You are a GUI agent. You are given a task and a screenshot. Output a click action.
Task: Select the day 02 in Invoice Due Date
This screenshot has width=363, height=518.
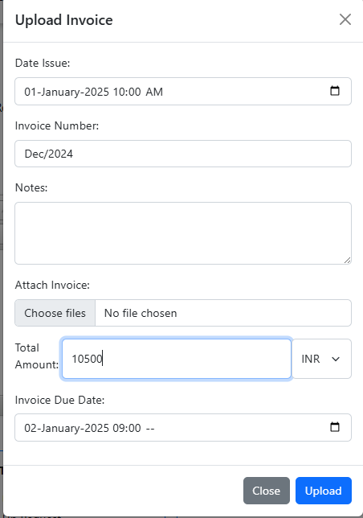coord(31,428)
